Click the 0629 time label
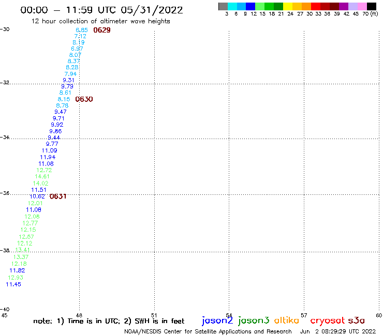This screenshot has height=336, width=383. (x=102, y=30)
